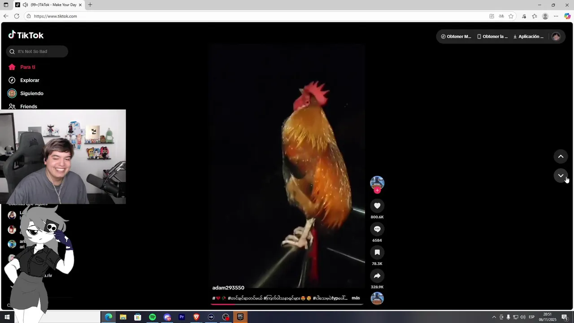Click the fyp hashtag in the caption
Screen dimensions: 574x323
coord(330,298)
